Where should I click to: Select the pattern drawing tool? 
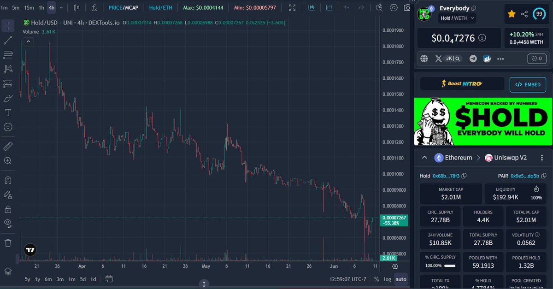(8, 69)
